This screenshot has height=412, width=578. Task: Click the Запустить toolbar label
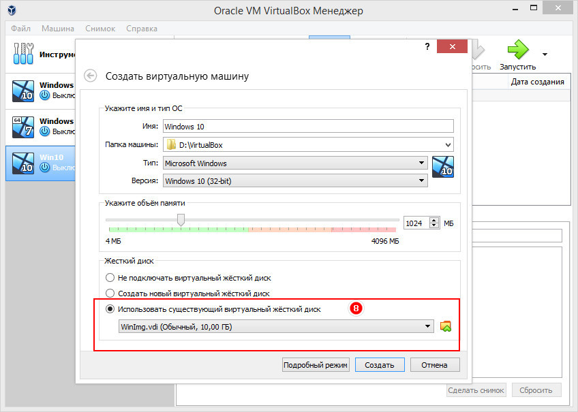(517, 67)
